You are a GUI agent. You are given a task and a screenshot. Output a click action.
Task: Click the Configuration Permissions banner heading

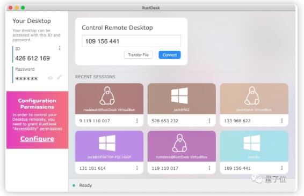[x=37, y=104]
